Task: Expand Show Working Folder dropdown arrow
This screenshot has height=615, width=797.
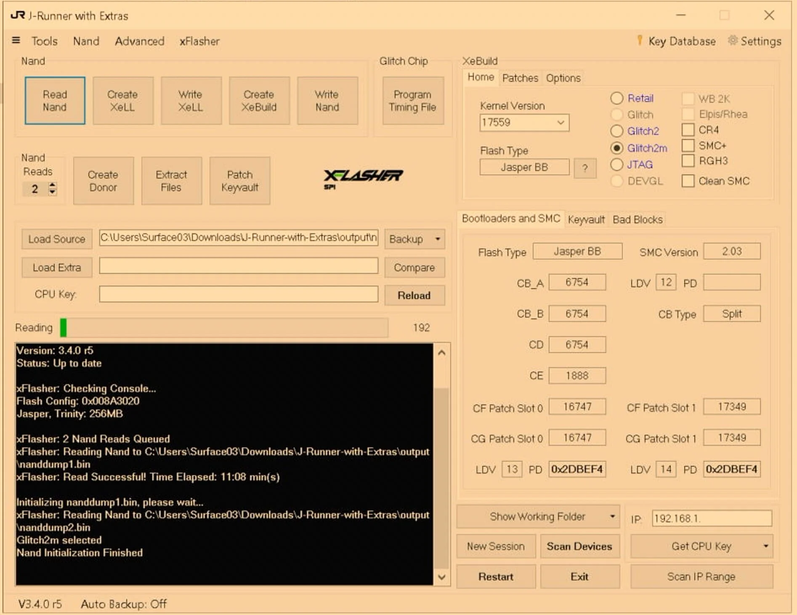Action: click(612, 516)
